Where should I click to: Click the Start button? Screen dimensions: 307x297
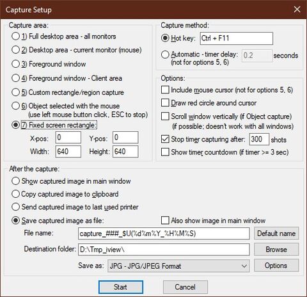point(121,287)
